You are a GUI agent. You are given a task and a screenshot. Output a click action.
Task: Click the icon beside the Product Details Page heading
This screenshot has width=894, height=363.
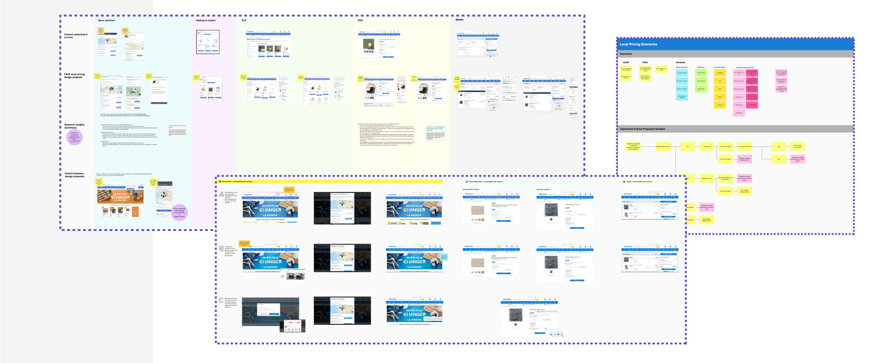pos(467,182)
